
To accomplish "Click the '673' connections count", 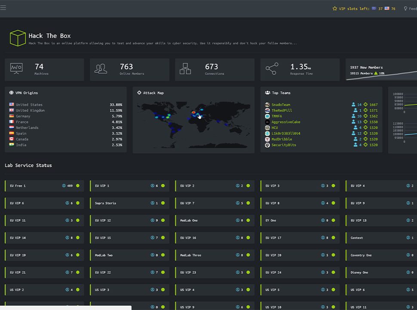I will (212, 67).
